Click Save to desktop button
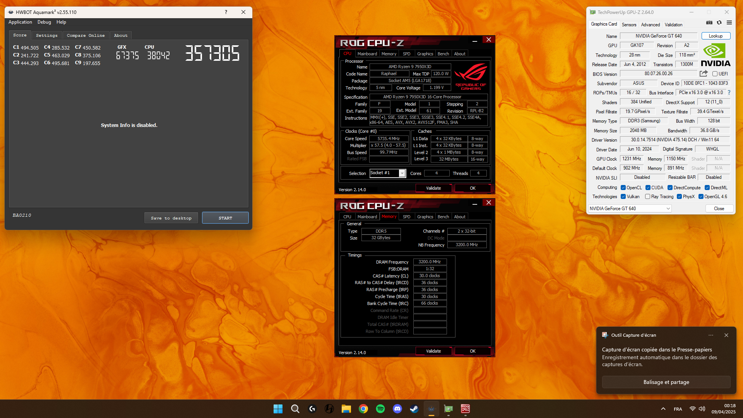 pyautogui.click(x=171, y=218)
